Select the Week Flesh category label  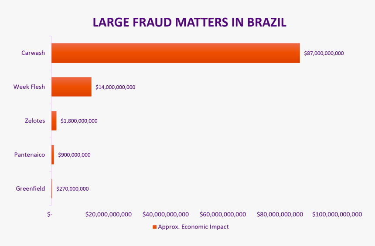pyautogui.click(x=29, y=87)
